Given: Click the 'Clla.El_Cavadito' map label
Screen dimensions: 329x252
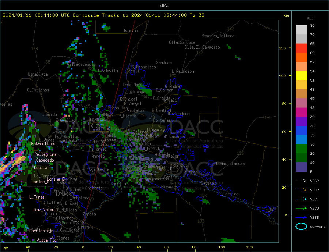Looking at the screenshot, I should (x=202, y=47).
